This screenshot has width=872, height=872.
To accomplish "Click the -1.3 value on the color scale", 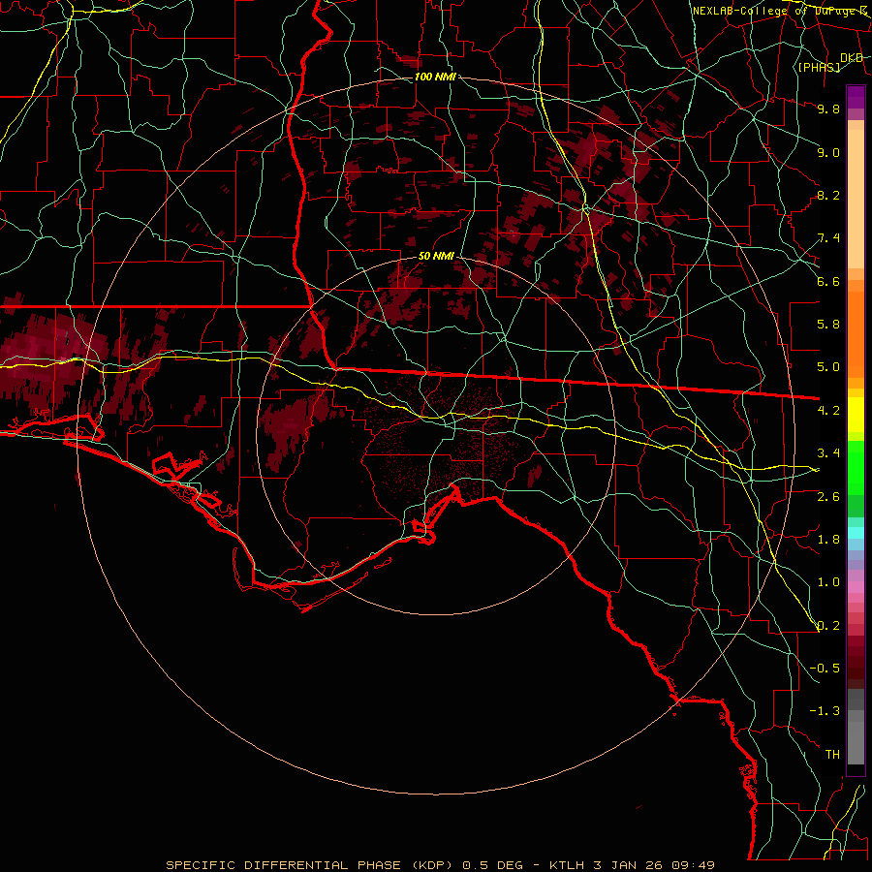I will [825, 711].
